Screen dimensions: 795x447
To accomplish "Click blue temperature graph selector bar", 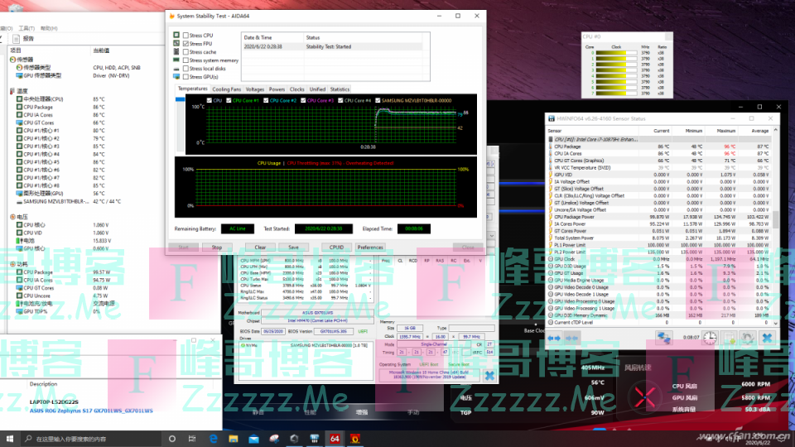I will tap(180, 100).
